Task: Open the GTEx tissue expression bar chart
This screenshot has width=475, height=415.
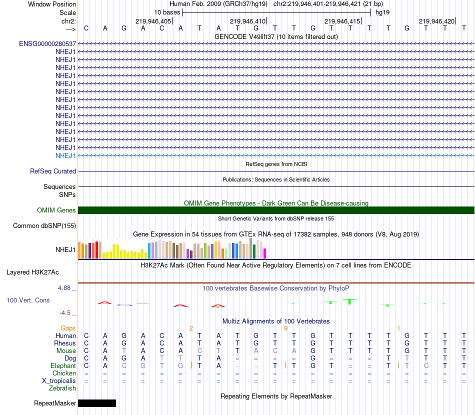Action: (172, 248)
